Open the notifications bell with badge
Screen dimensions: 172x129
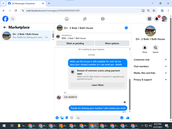pyautogui.click(x=157, y=19)
